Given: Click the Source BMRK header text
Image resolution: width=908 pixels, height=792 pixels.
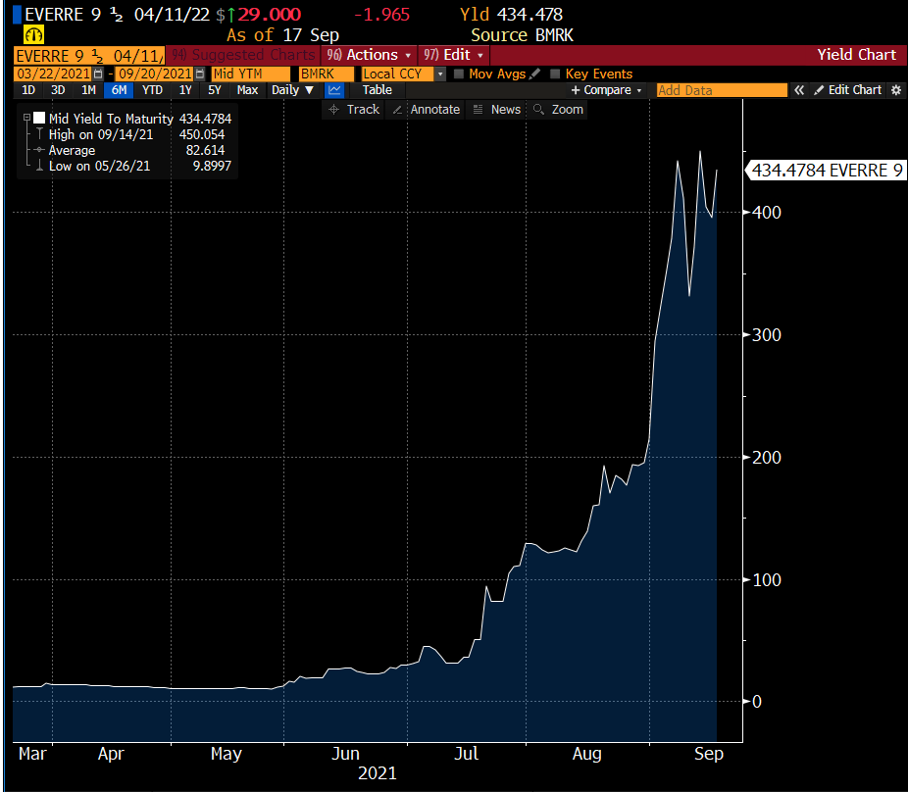Looking at the screenshot, I should 522,35.
